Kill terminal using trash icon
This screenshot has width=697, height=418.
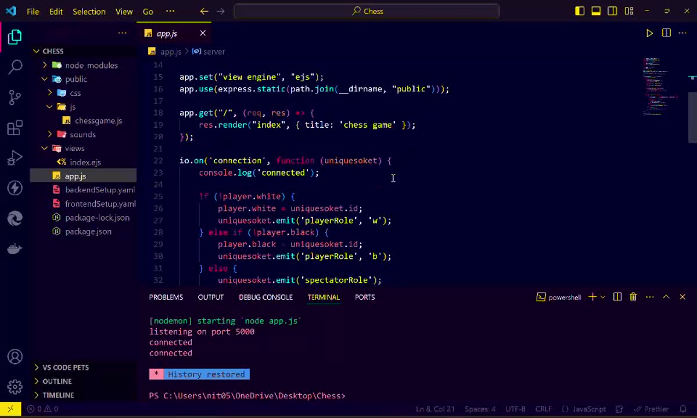coord(633,297)
